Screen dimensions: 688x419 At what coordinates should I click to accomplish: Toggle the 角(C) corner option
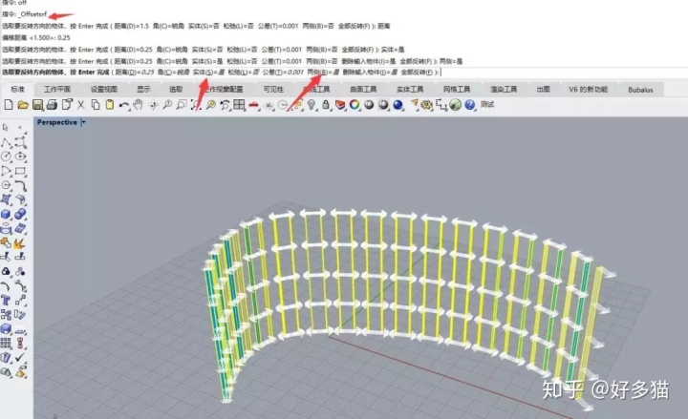click(x=173, y=72)
